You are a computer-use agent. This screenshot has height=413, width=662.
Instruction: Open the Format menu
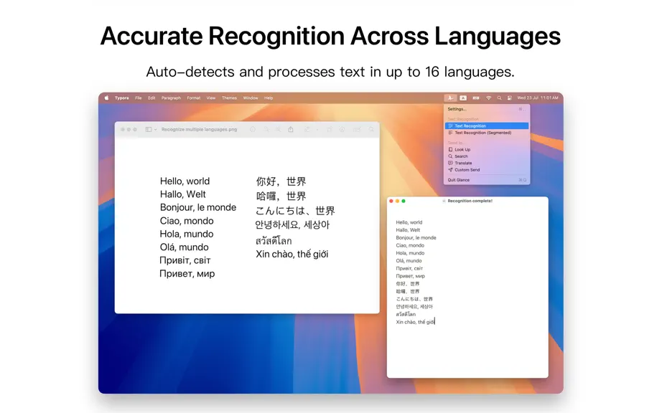194,98
